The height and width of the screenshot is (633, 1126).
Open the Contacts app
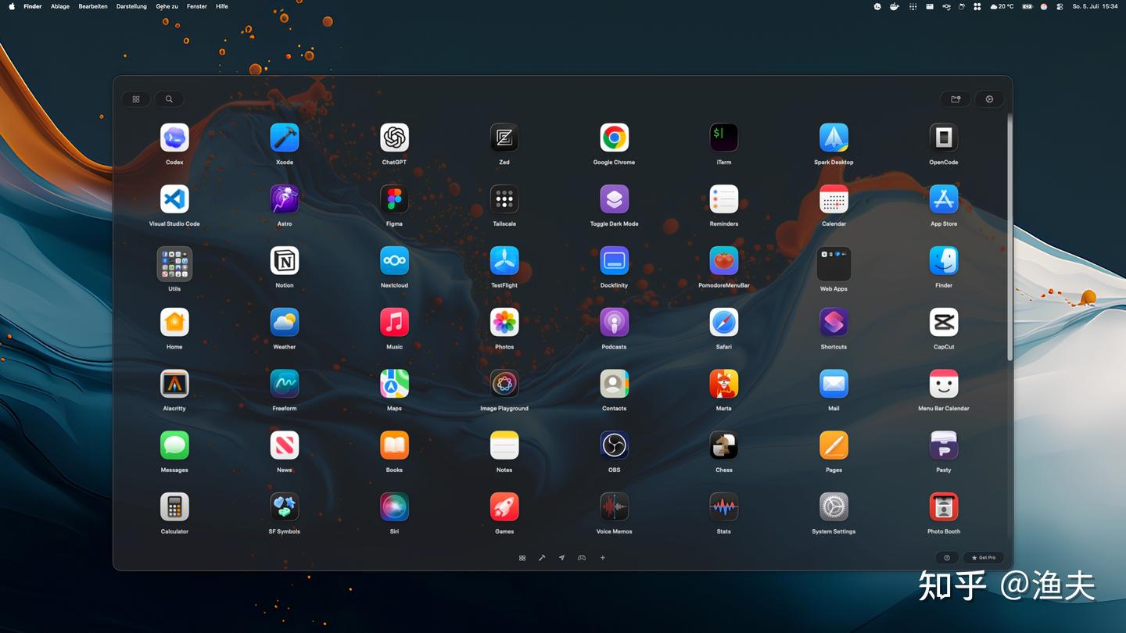[x=614, y=384]
